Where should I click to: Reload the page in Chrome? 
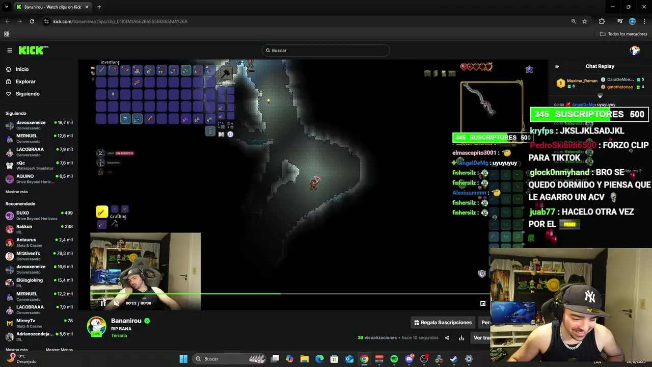tap(32, 21)
